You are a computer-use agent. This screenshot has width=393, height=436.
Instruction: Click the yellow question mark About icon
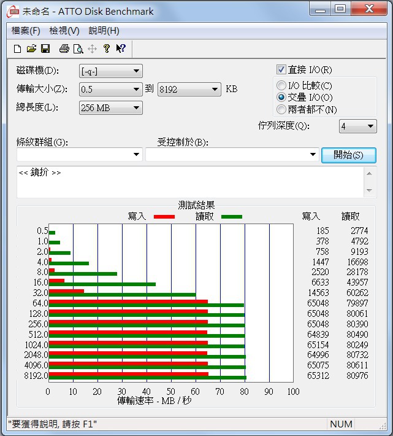(107, 49)
